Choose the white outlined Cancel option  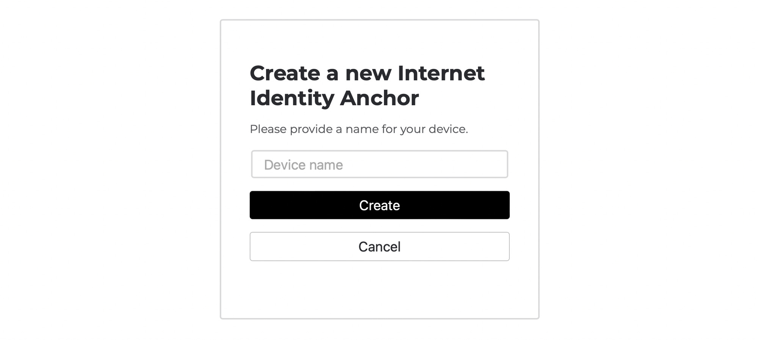[379, 246]
